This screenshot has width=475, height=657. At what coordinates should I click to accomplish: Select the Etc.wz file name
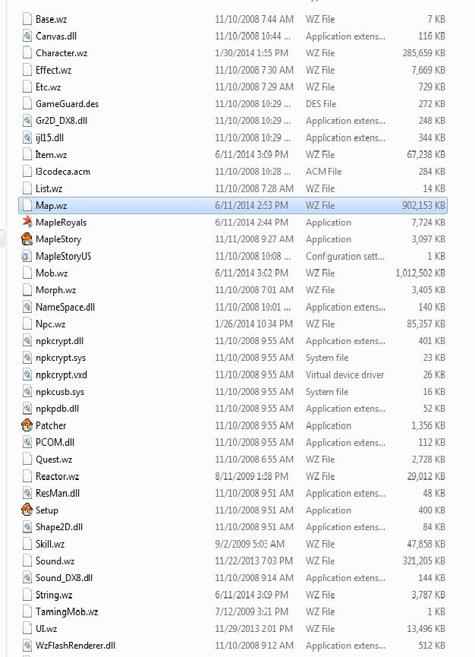coord(48,87)
